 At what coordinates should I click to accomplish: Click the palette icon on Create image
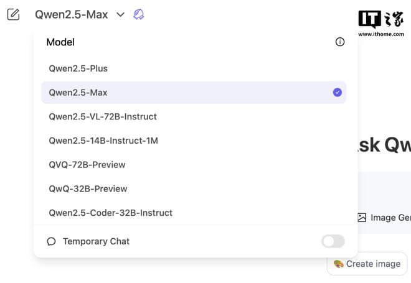[x=339, y=264]
